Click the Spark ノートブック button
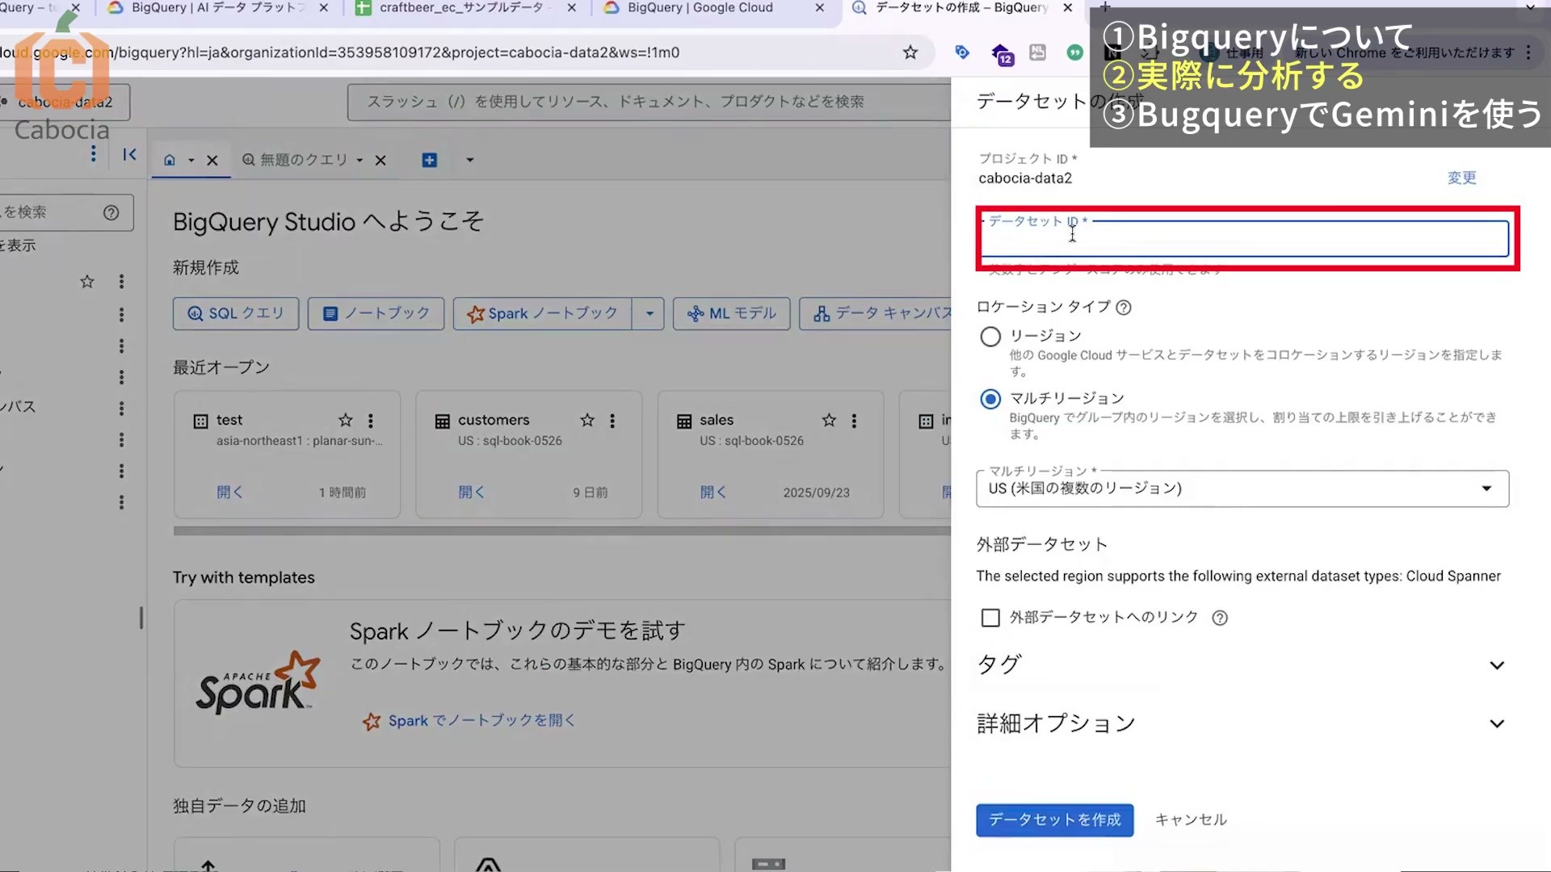The image size is (1551, 872). click(x=543, y=313)
